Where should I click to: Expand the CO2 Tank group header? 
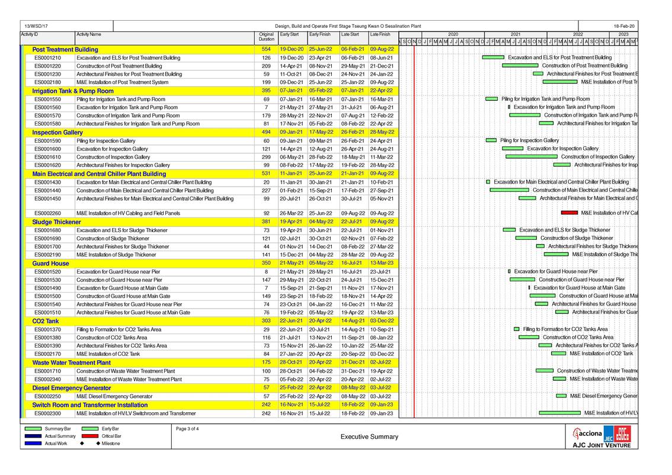pyautogui.click(x=45, y=321)
